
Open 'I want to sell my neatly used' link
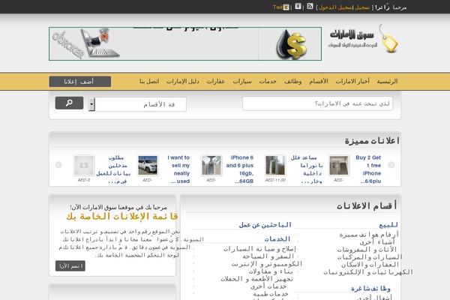pos(178,169)
